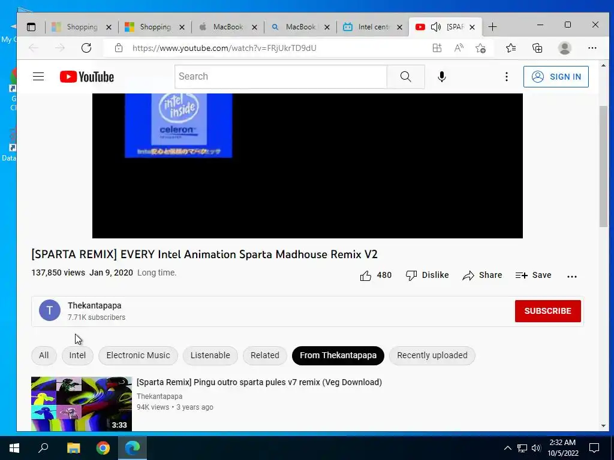Like the video with thumbs-up icon
This screenshot has width=614, height=460.
(366, 276)
